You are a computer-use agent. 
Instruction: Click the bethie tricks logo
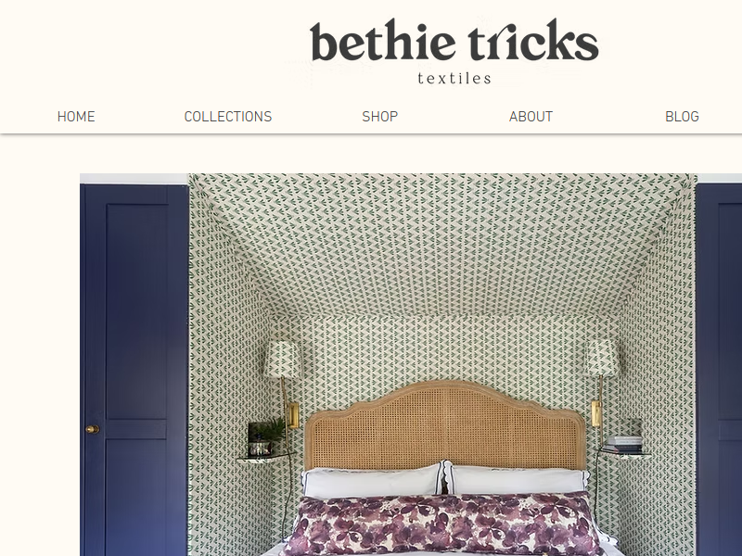tap(454, 40)
